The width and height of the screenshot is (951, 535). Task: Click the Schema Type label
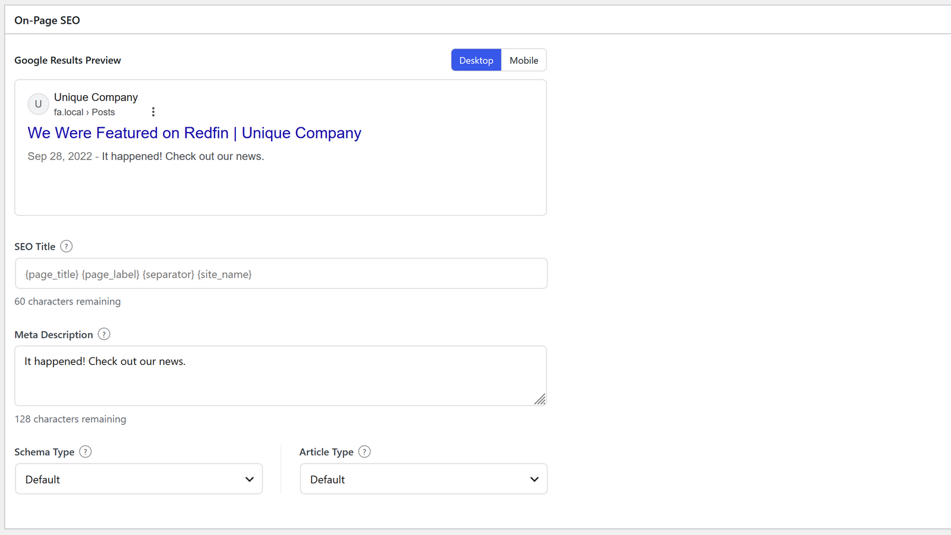click(x=44, y=452)
